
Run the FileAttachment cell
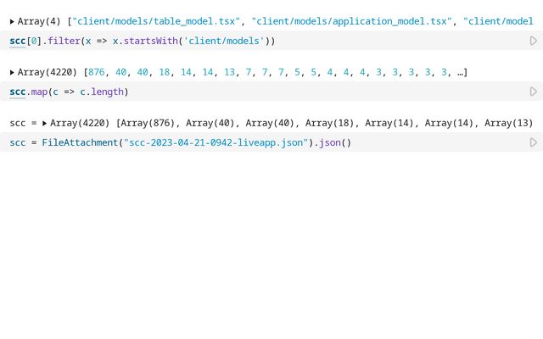pyautogui.click(x=533, y=142)
